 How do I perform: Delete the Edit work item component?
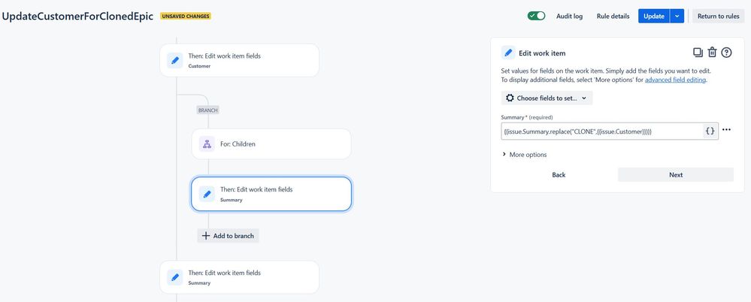coord(712,53)
